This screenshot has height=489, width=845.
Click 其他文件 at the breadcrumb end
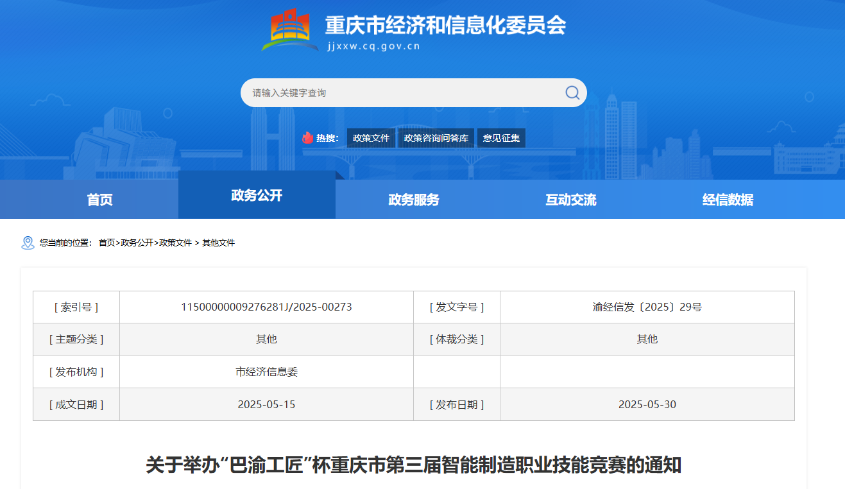tap(218, 243)
